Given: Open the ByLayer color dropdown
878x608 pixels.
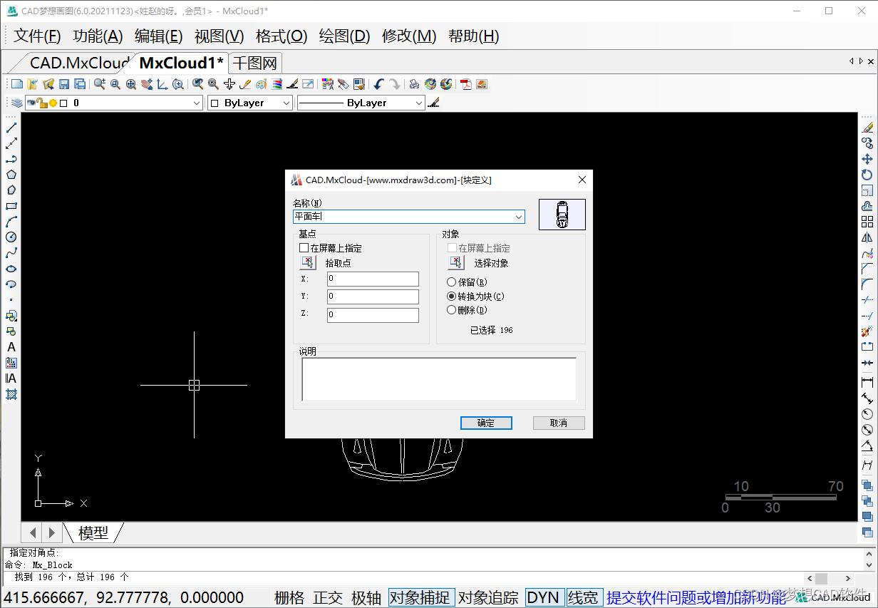Looking at the screenshot, I should coord(286,103).
